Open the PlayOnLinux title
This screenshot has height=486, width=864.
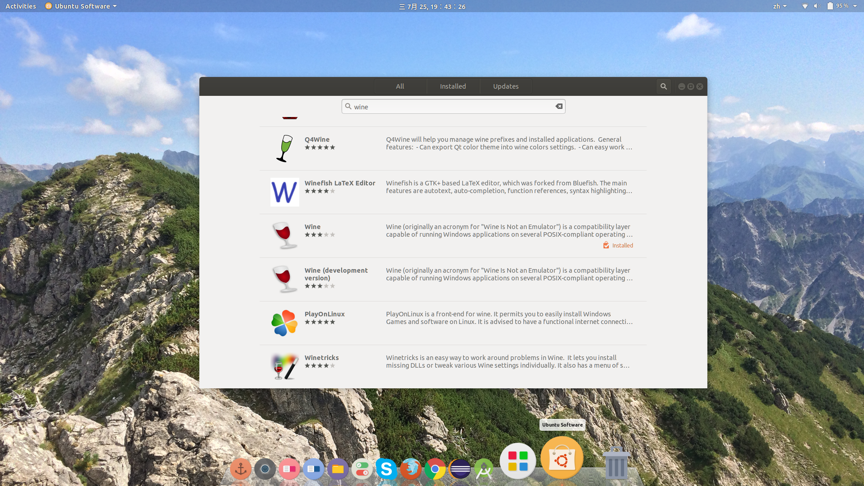click(x=324, y=314)
